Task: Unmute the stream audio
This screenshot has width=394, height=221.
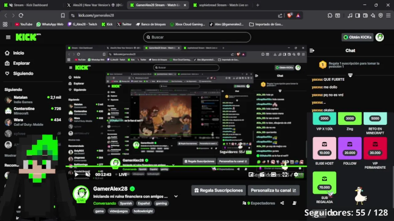Action: [88, 174]
